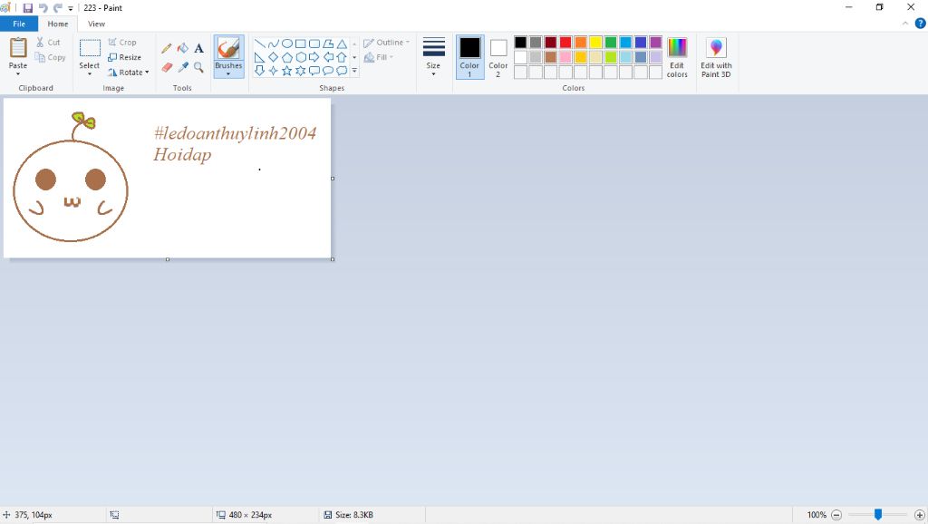The height and width of the screenshot is (524, 928).
Task: Click the Save icon in title bar
Action: (28, 8)
